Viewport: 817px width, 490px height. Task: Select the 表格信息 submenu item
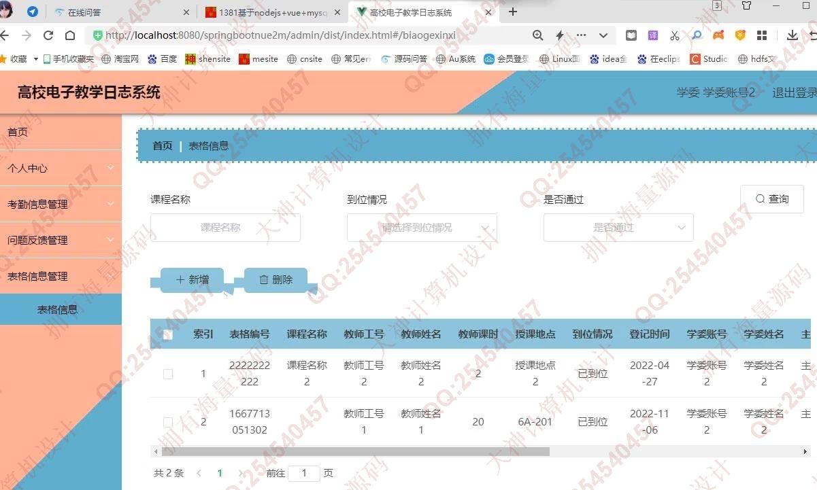61,309
